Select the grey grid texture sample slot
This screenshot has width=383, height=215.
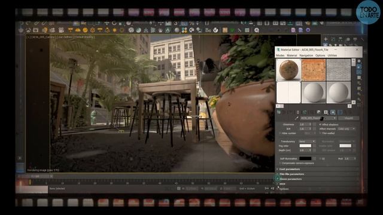pos(339,70)
